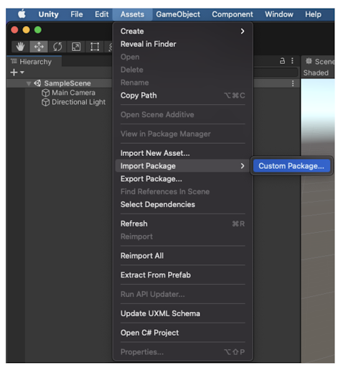
Task: Select the Hand tool in toolbar
Action: pos(20,47)
